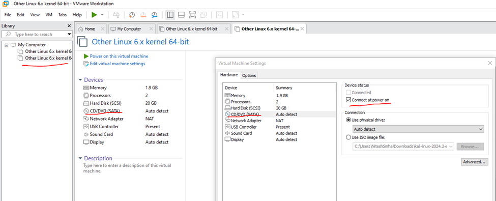Click the Network Adapter icon in Settings list
Viewport: 496px width, 201px height.
pos(227,121)
